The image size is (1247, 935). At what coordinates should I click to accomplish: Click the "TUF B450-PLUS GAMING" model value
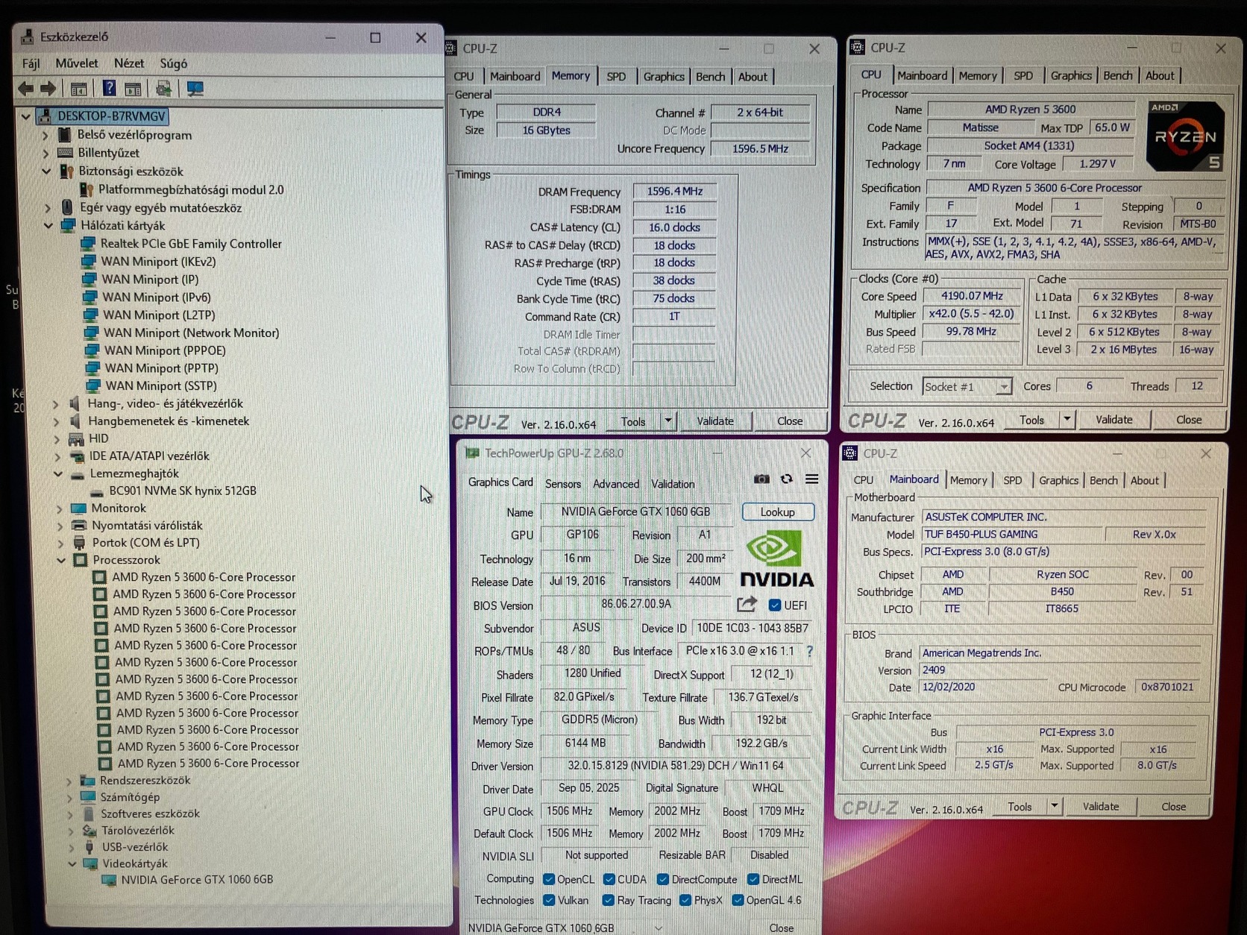[x=981, y=535]
